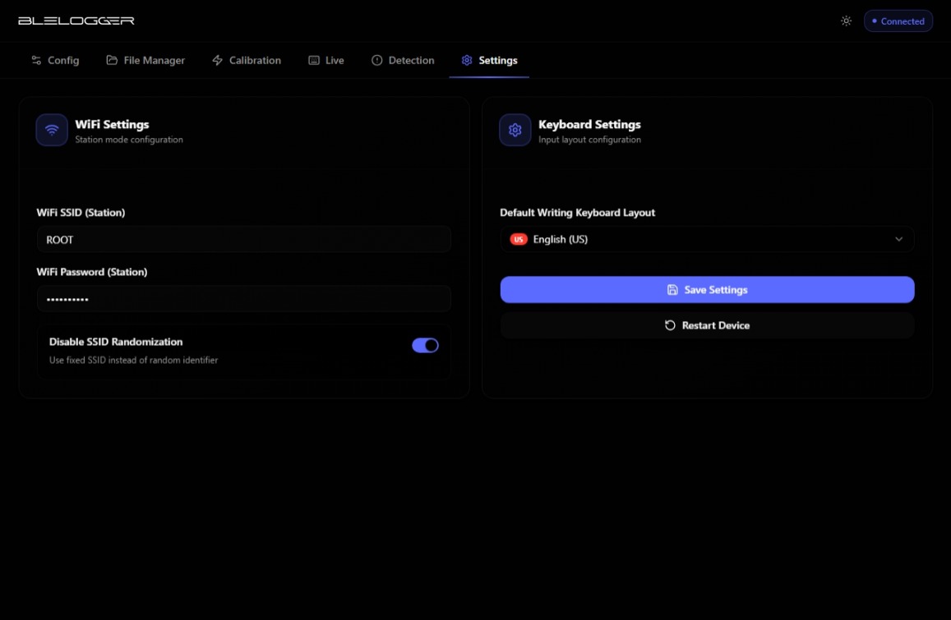Viewport: 951px width, 620px height.
Task: Click the WiFi Settings wifi icon
Action: [52, 130]
